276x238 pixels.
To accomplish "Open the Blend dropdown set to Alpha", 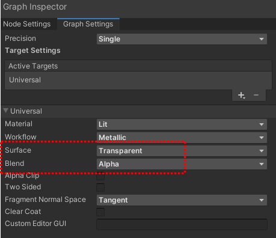I will point(182,164).
